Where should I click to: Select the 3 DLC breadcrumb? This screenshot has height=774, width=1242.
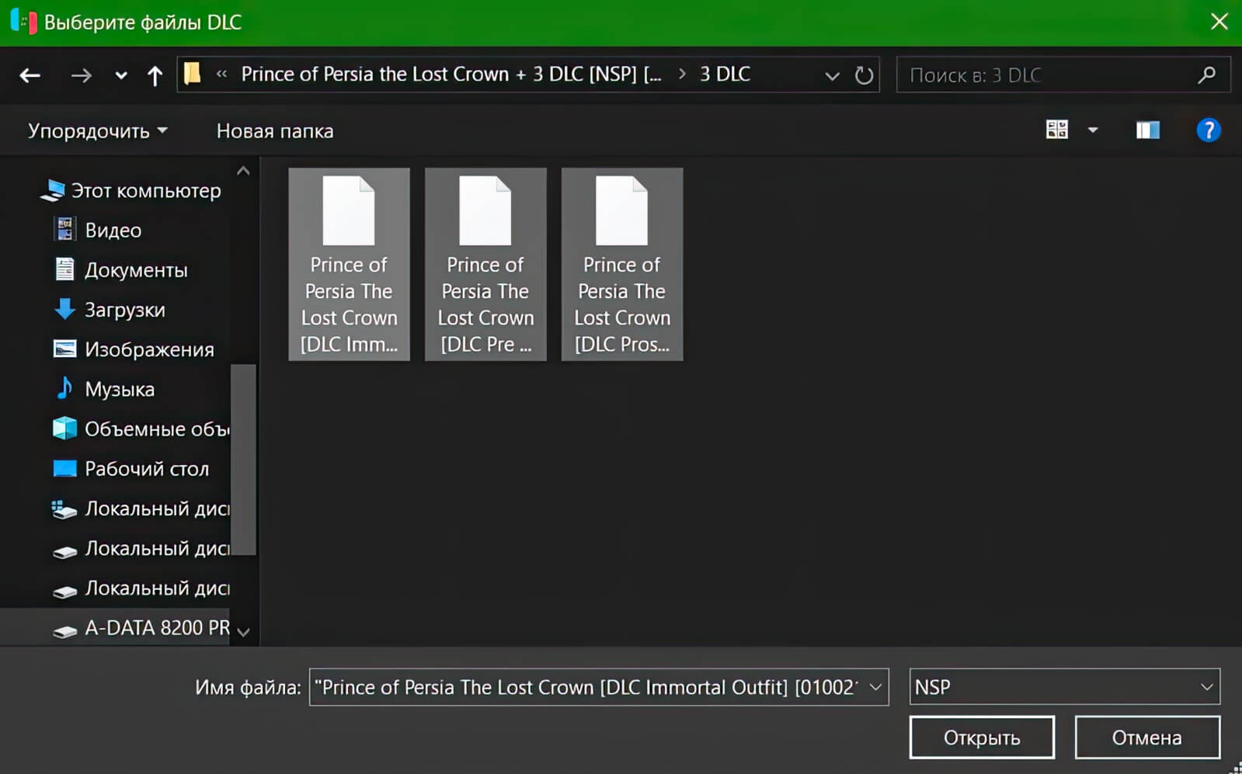pos(725,74)
